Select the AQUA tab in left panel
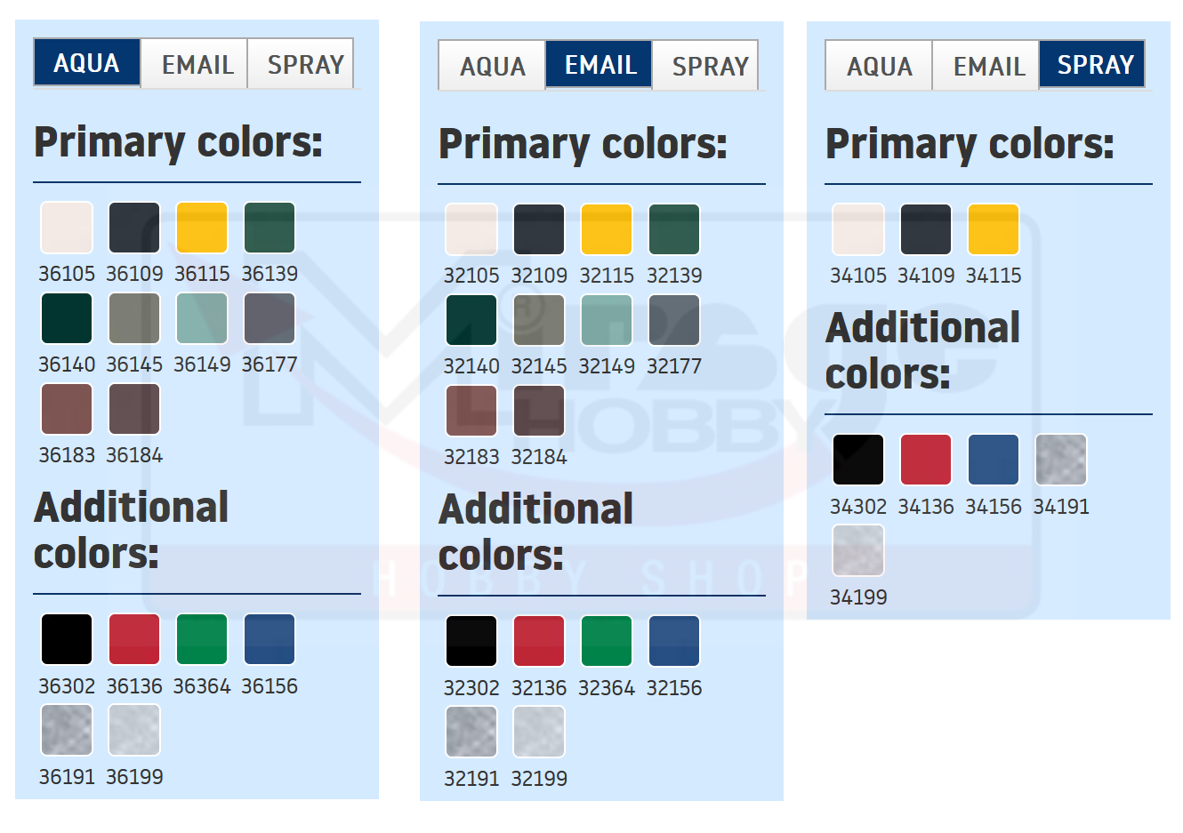 click(x=87, y=63)
